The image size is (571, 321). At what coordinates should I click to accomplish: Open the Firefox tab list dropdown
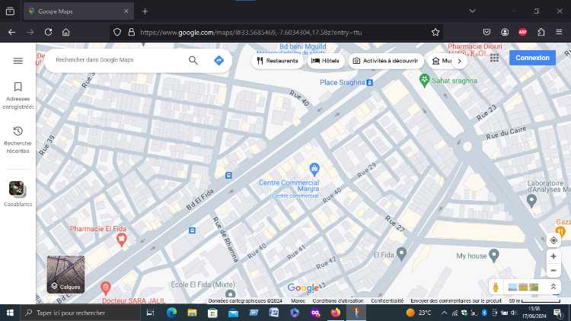click(472, 11)
